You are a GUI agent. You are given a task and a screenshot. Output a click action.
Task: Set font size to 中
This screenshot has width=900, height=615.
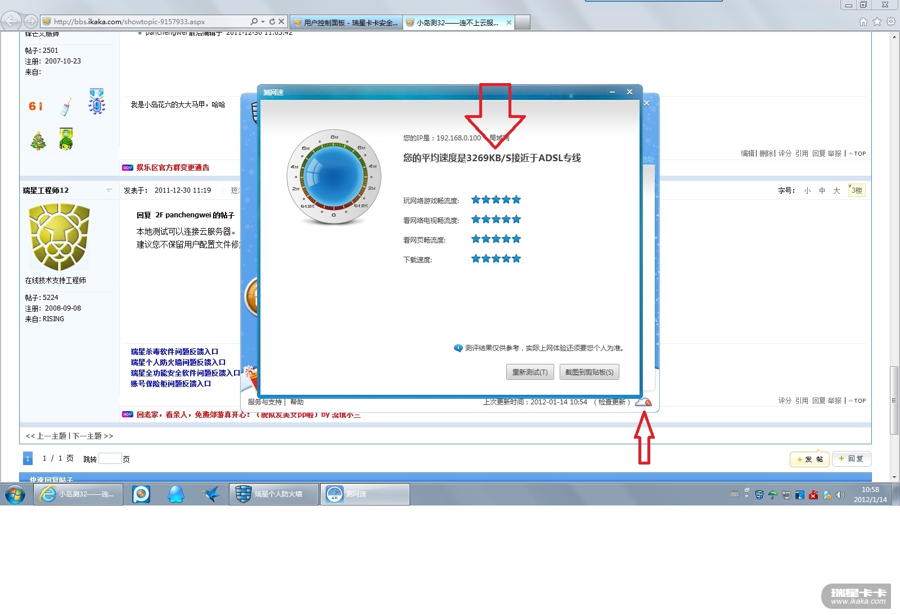click(822, 191)
